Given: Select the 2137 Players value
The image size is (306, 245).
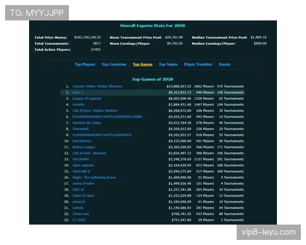Looking at the screenshot, I should point(204,159).
